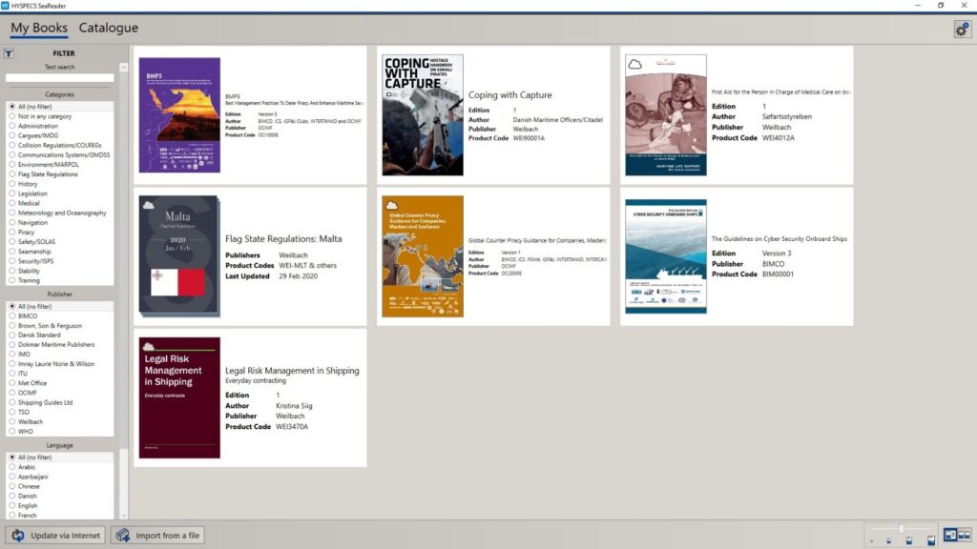977x549 pixels.
Task: Switch to My Books tab
Action: pos(39,29)
